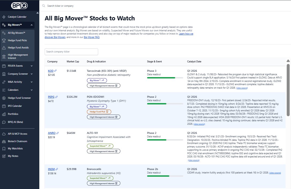291x189 pixels.
Task: Click the Hedge Fund Picks trophy icon
Action: 4,40
